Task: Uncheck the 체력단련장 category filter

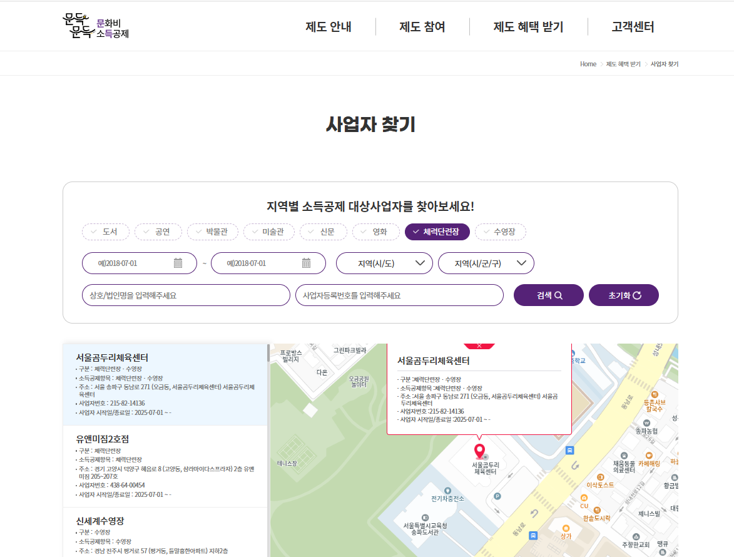Action: [437, 232]
